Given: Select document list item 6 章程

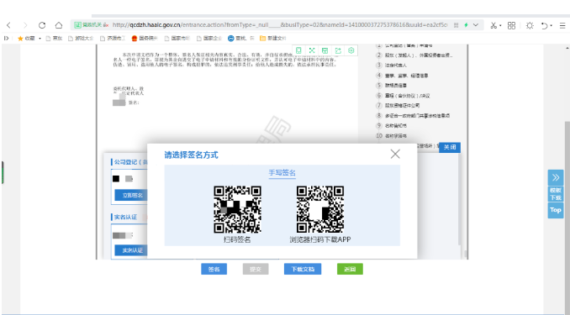Looking at the screenshot, I should coord(404,96).
